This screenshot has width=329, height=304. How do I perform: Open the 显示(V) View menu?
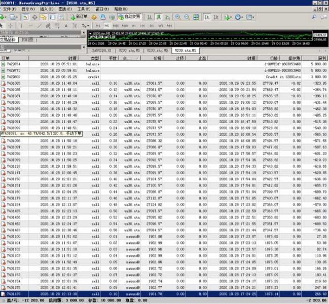(x=28, y=9)
